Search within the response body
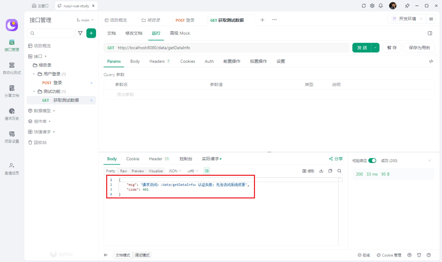The width and height of the screenshot is (442, 262). (339, 171)
